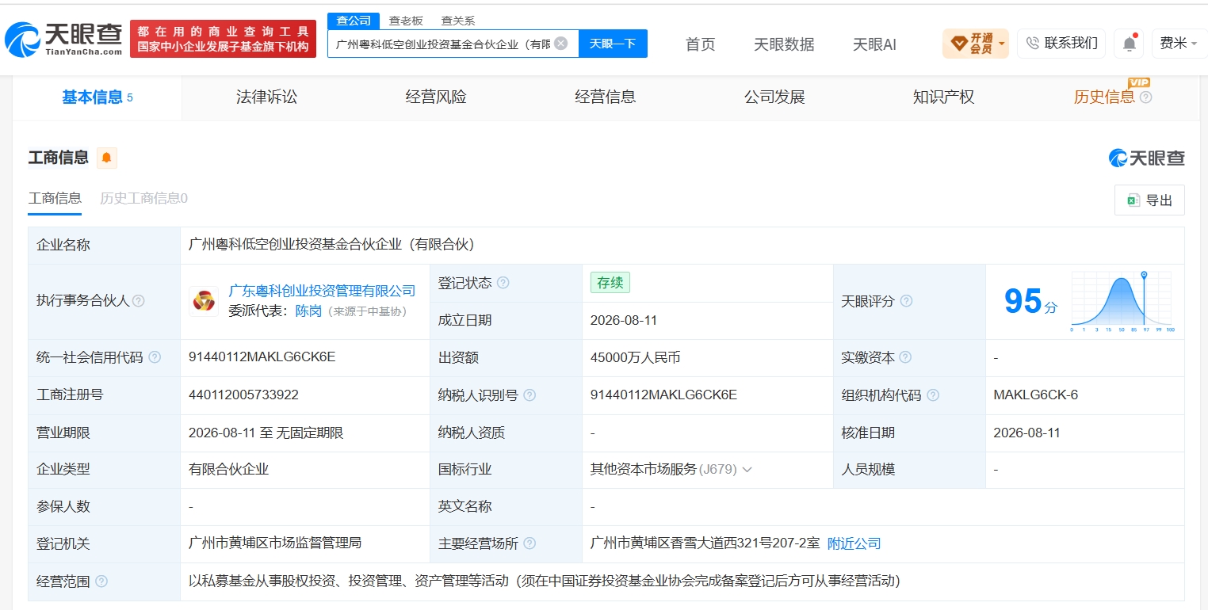Open the 公司发展 tab
Image resolution: width=1208 pixels, height=610 pixels.
click(x=774, y=97)
